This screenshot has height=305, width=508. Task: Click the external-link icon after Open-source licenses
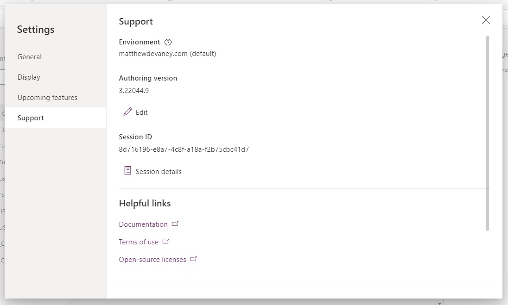(193, 259)
